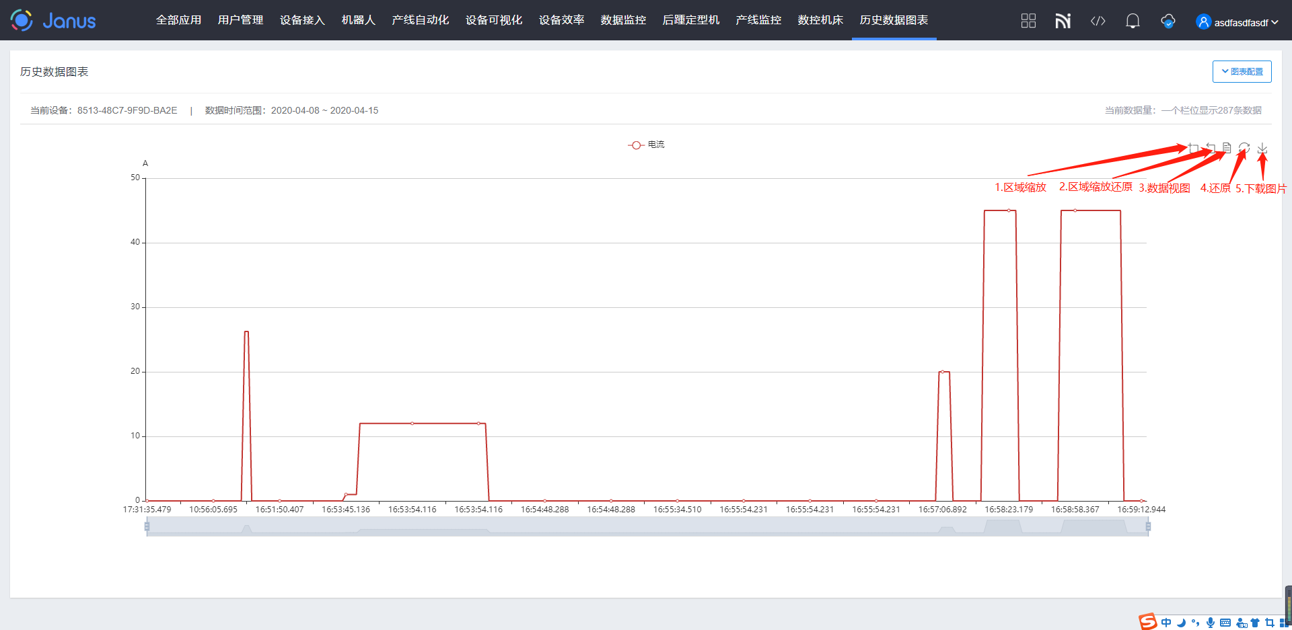The height and width of the screenshot is (630, 1292).
Task: Click the Janus brand name link
Action: [x=69, y=21]
